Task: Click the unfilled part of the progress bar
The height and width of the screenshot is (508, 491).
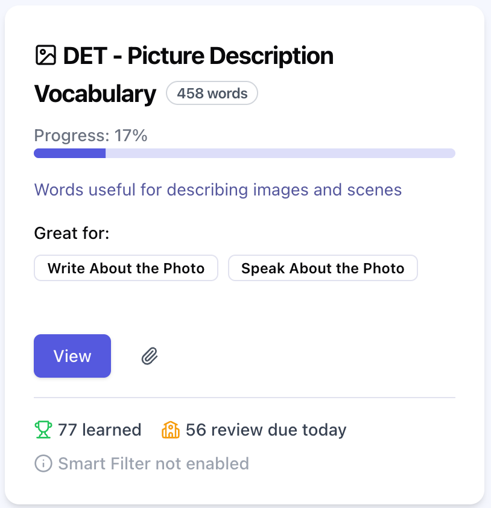Action: click(280, 153)
